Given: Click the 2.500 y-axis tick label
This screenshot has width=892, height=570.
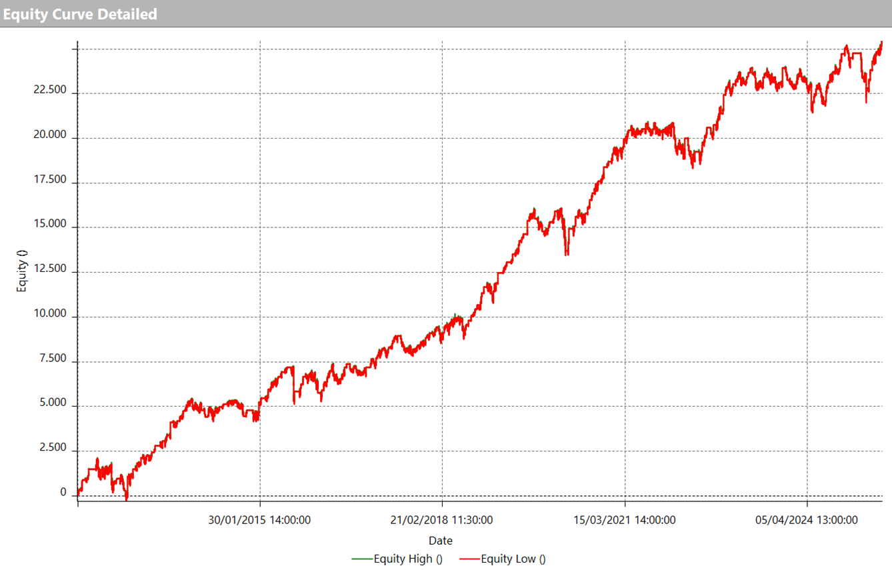Looking at the screenshot, I should [53, 449].
